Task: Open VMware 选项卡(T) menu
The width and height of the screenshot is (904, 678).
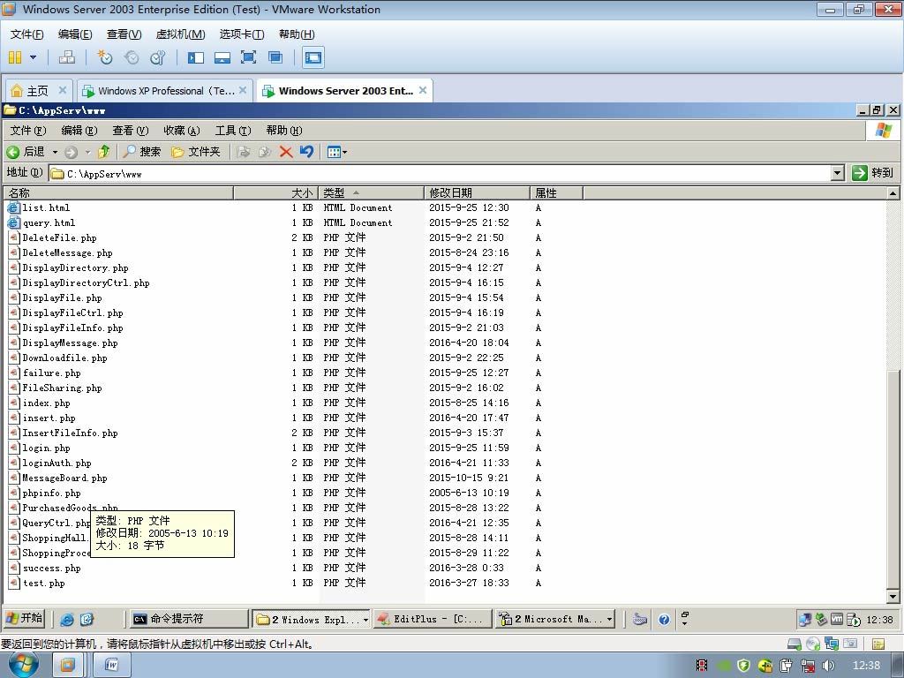Action: coord(242,34)
